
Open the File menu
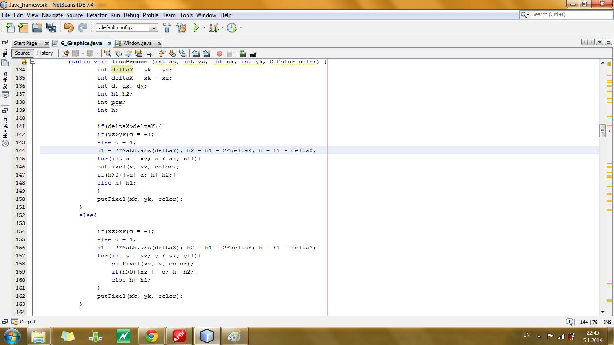6,15
